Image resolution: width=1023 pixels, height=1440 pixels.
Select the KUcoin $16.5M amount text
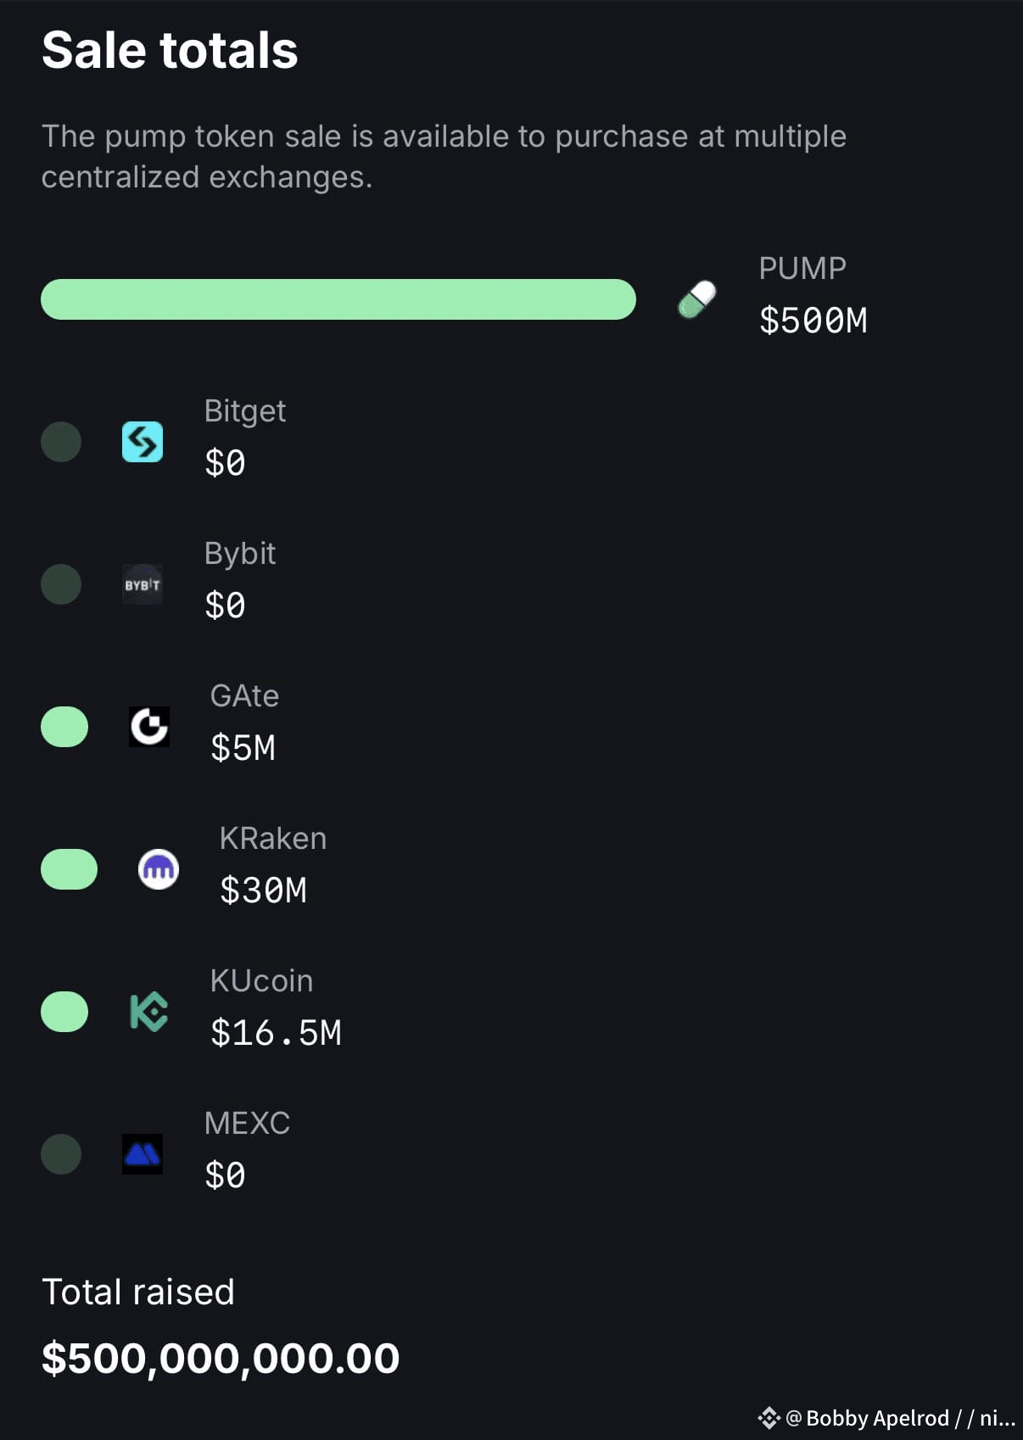[277, 1033]
